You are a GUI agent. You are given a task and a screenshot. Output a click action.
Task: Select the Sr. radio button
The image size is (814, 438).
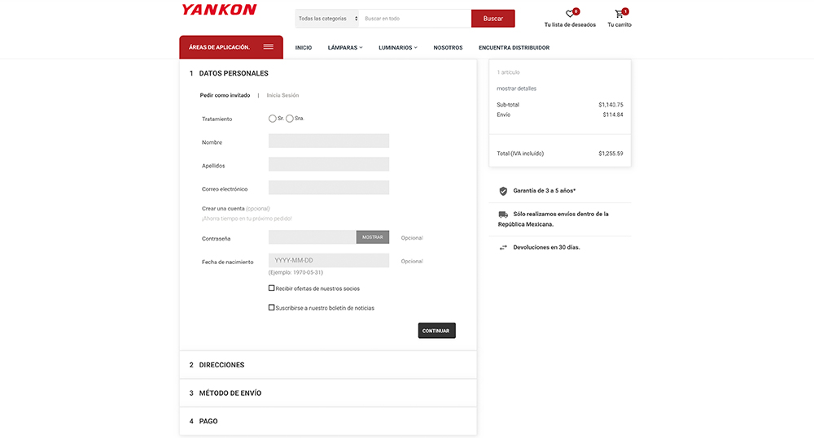tap(273, 119)
